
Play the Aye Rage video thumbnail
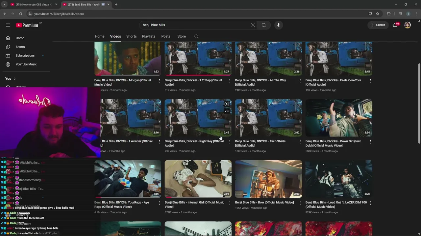[128, 179]
